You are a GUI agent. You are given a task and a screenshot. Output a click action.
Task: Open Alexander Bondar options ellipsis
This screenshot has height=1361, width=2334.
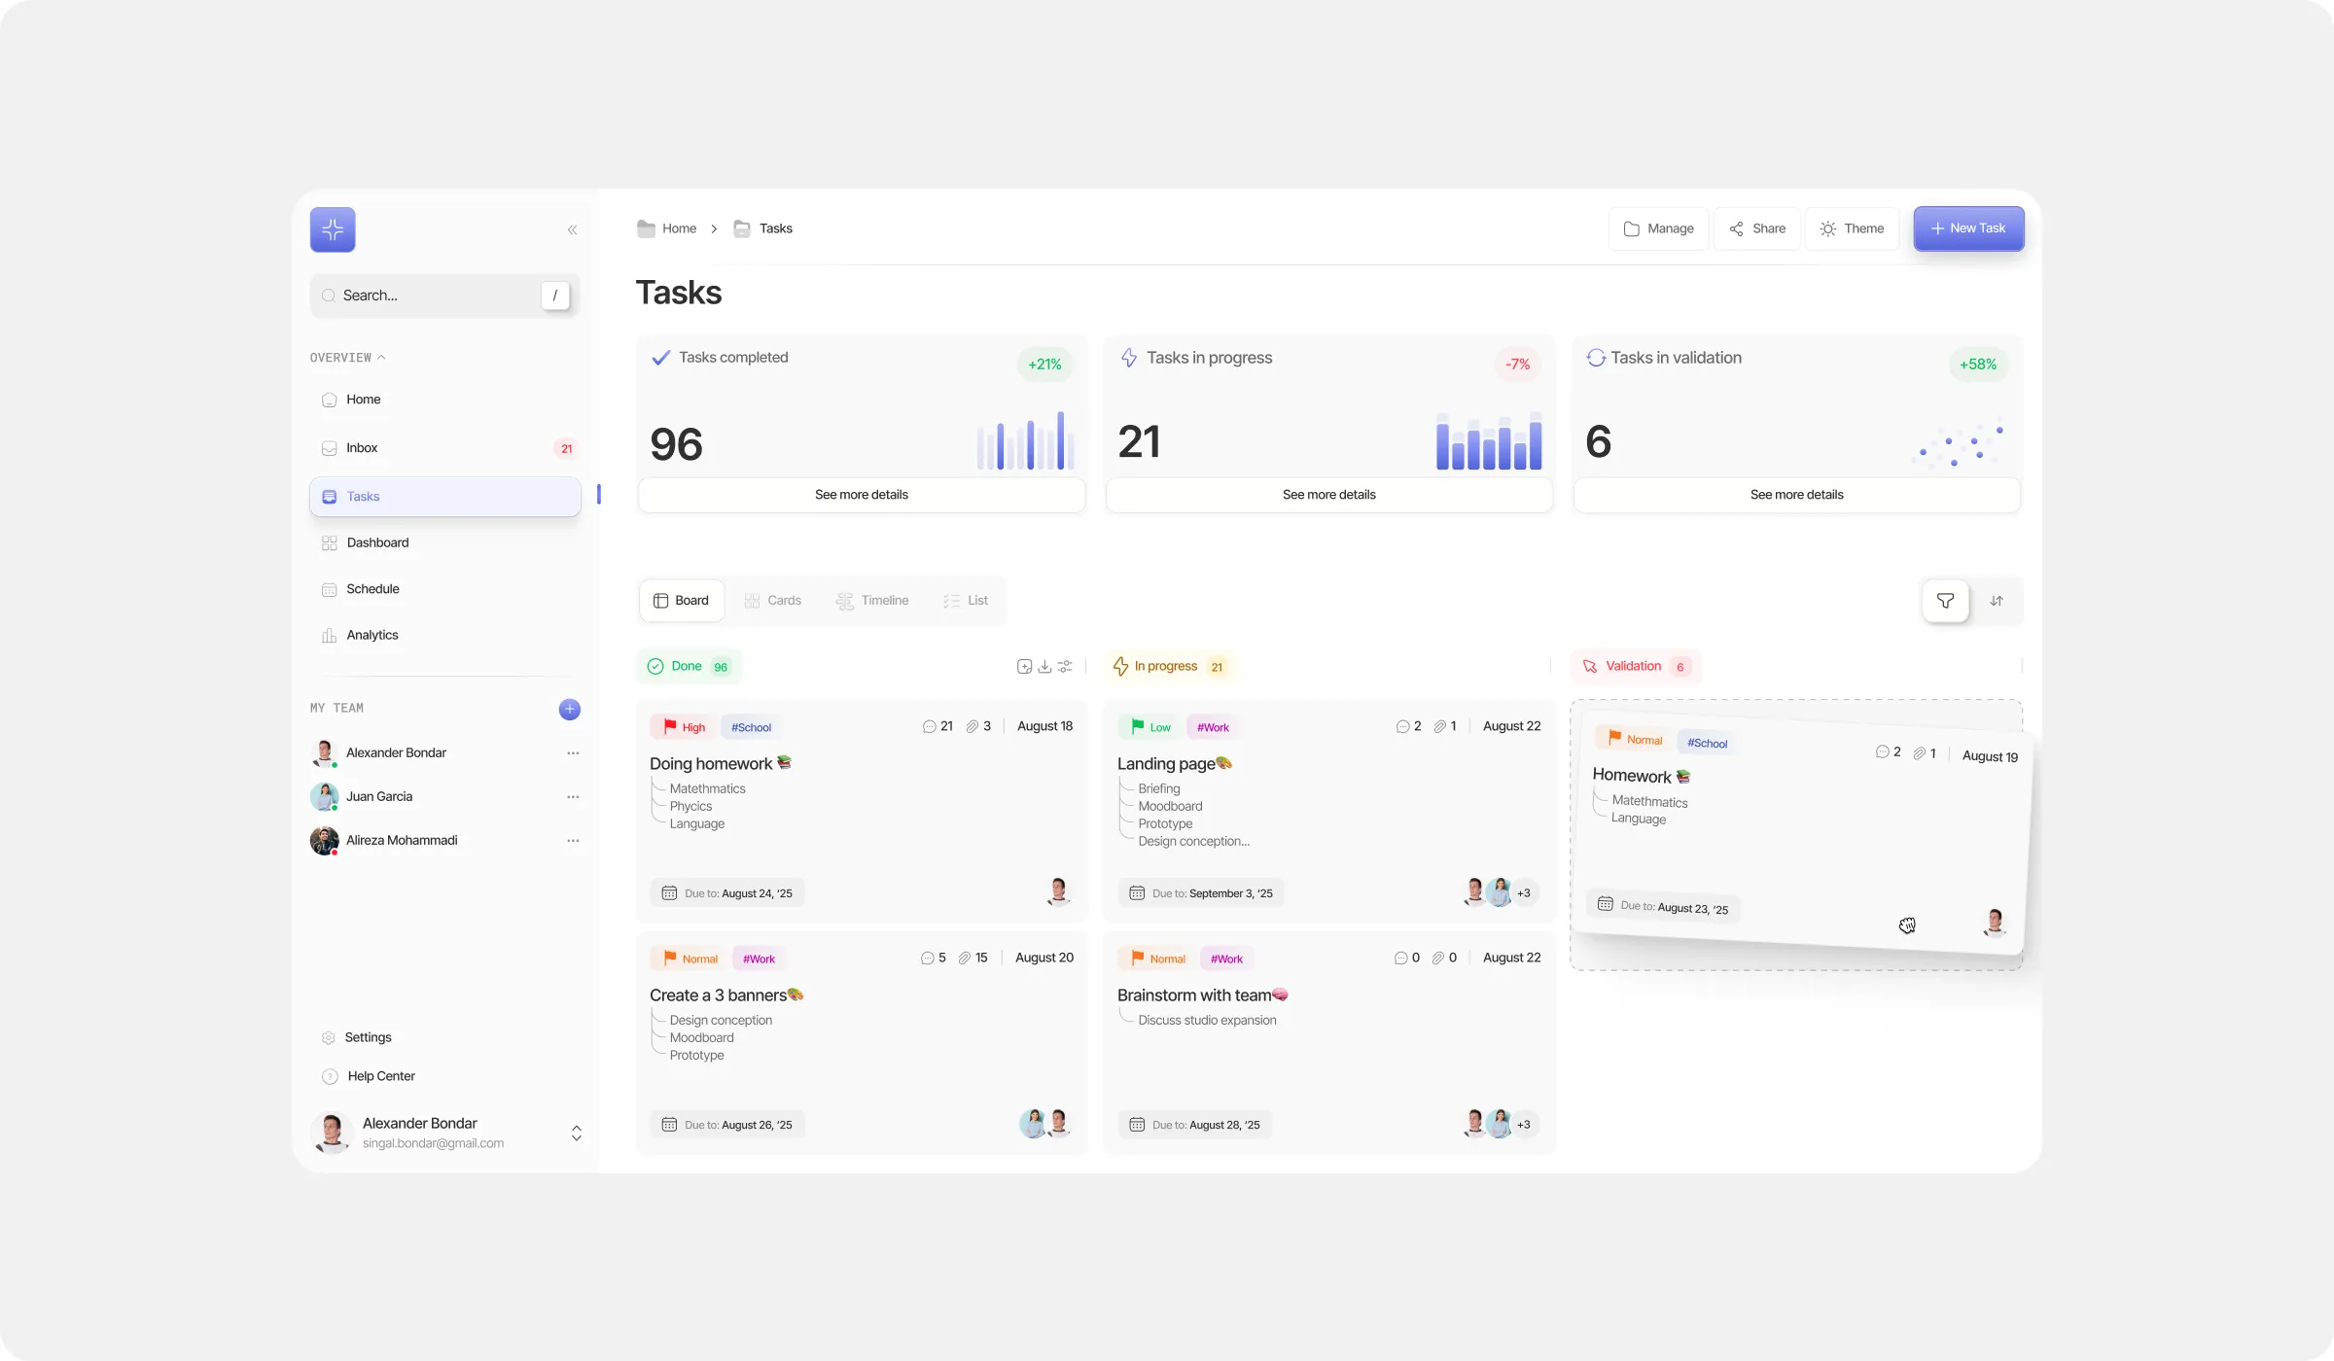[573, 753]
